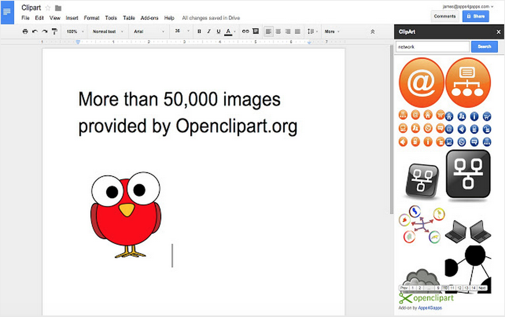The height and width of the screenshot is (317, 505).
Task: Open the move-to-folder icon
Action: [58, 8]
